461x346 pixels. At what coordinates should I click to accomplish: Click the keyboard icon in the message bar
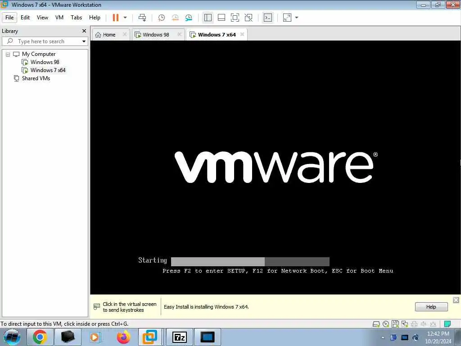pyautogui.click(x=97, y=306)
